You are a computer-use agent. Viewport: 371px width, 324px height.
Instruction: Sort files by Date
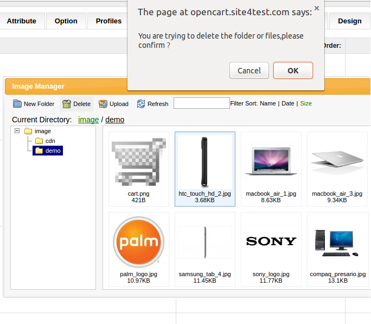tap(288, 103)
